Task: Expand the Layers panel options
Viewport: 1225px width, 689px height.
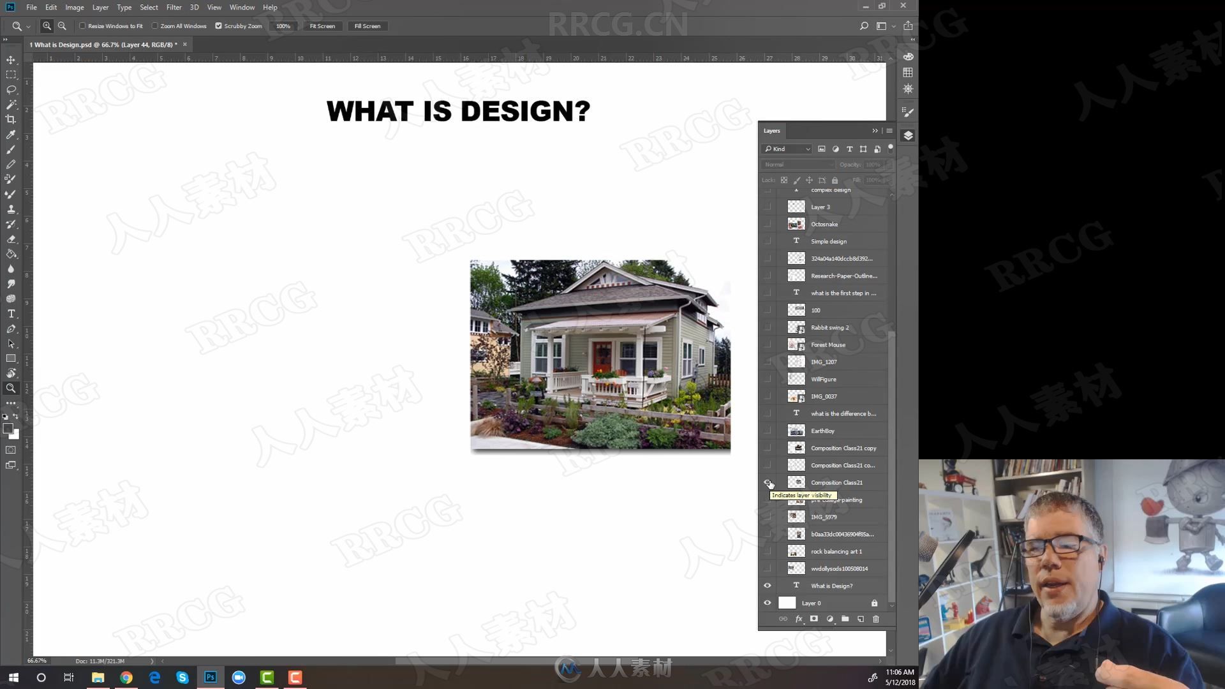Action: [x=889, y=130]
